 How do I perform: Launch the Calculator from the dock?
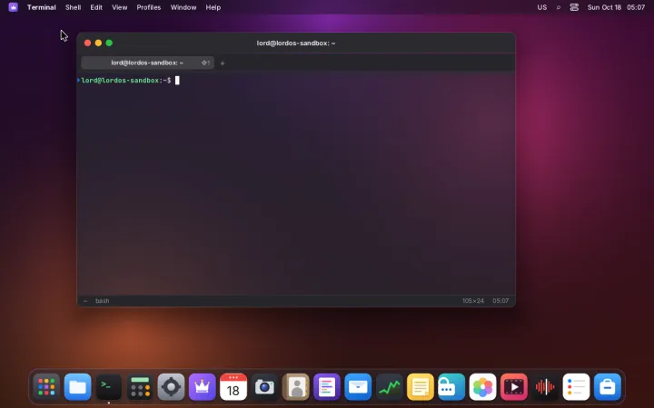click(140, 387)
